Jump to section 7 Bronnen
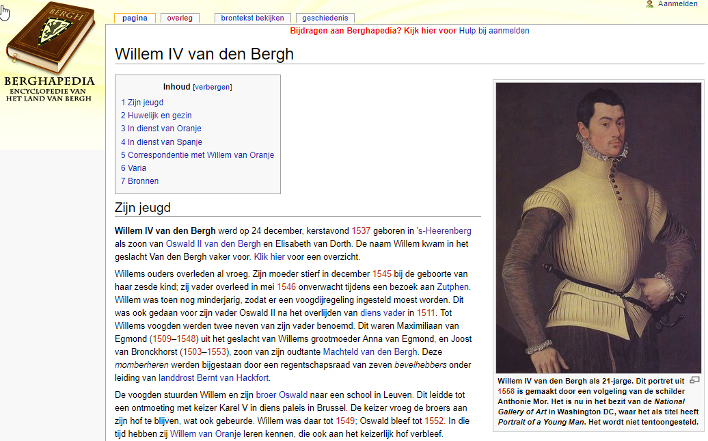The image size is (708, 441). point(139,181)
